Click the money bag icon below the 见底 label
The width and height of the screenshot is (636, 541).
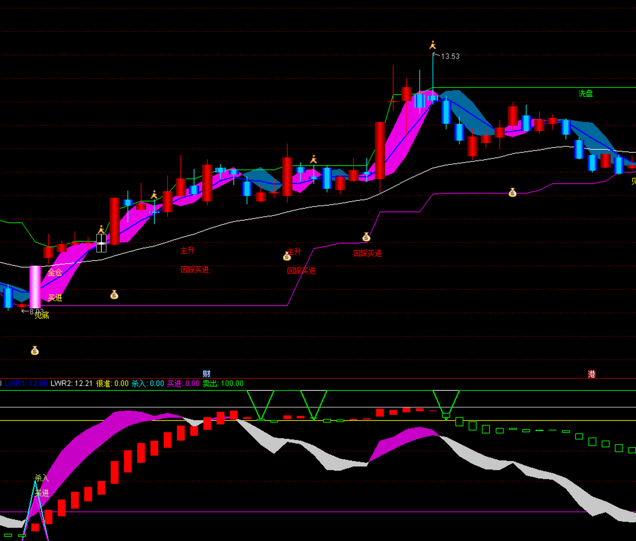tap(35, 350)
